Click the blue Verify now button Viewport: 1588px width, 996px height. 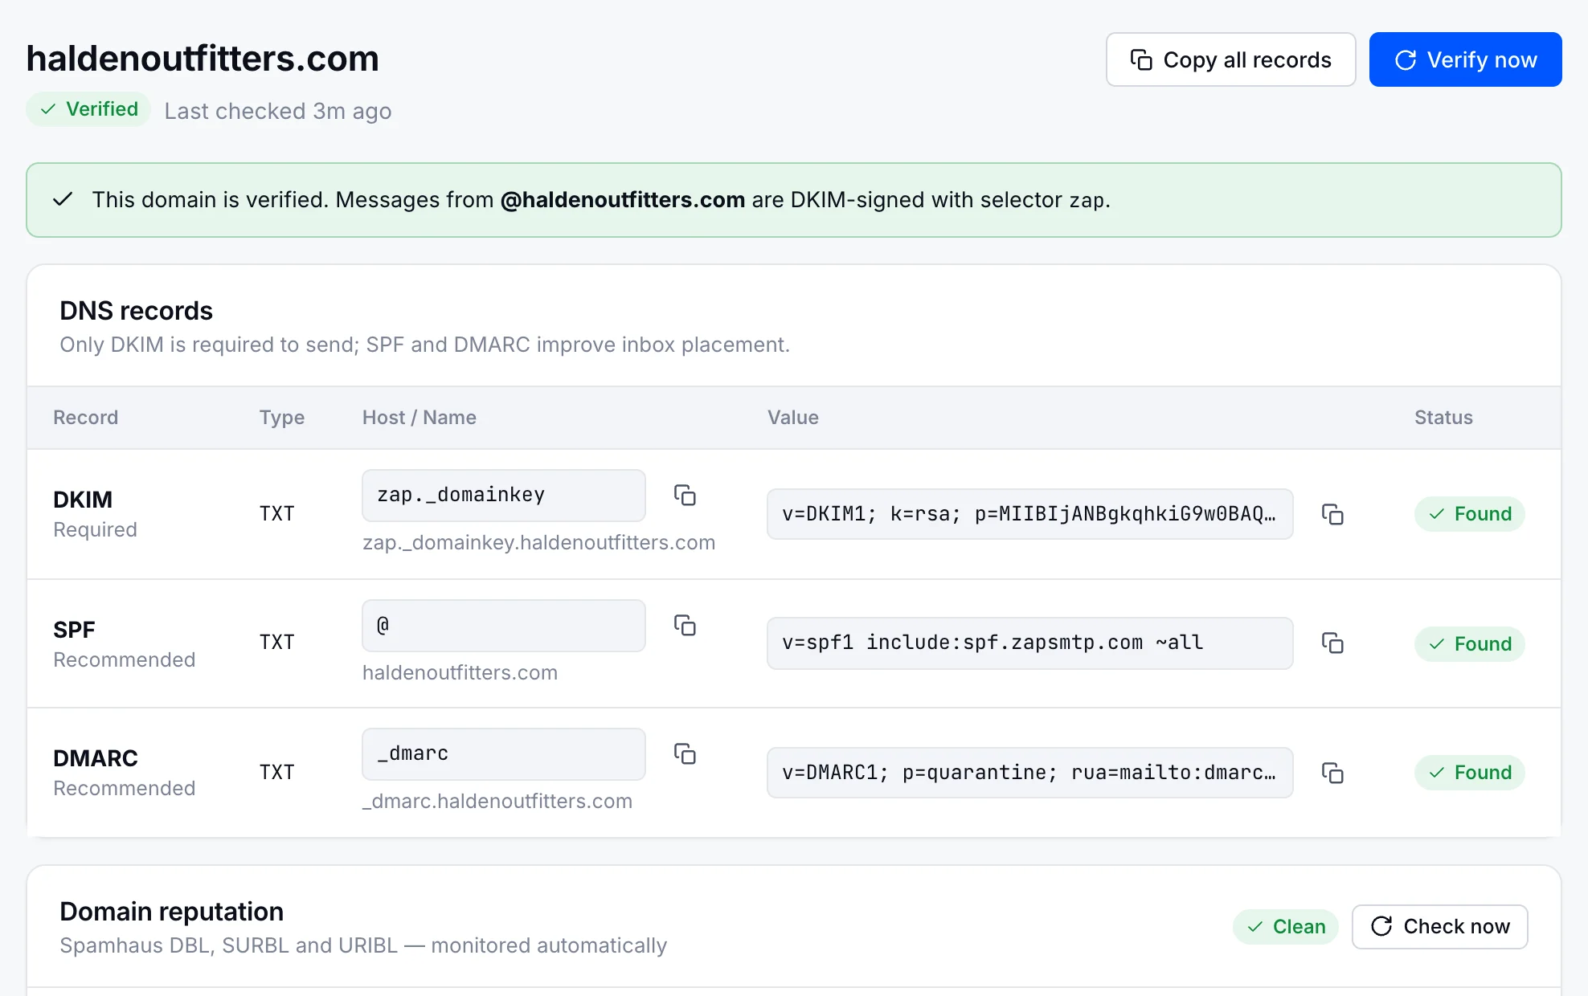(x=1465, y=59)
